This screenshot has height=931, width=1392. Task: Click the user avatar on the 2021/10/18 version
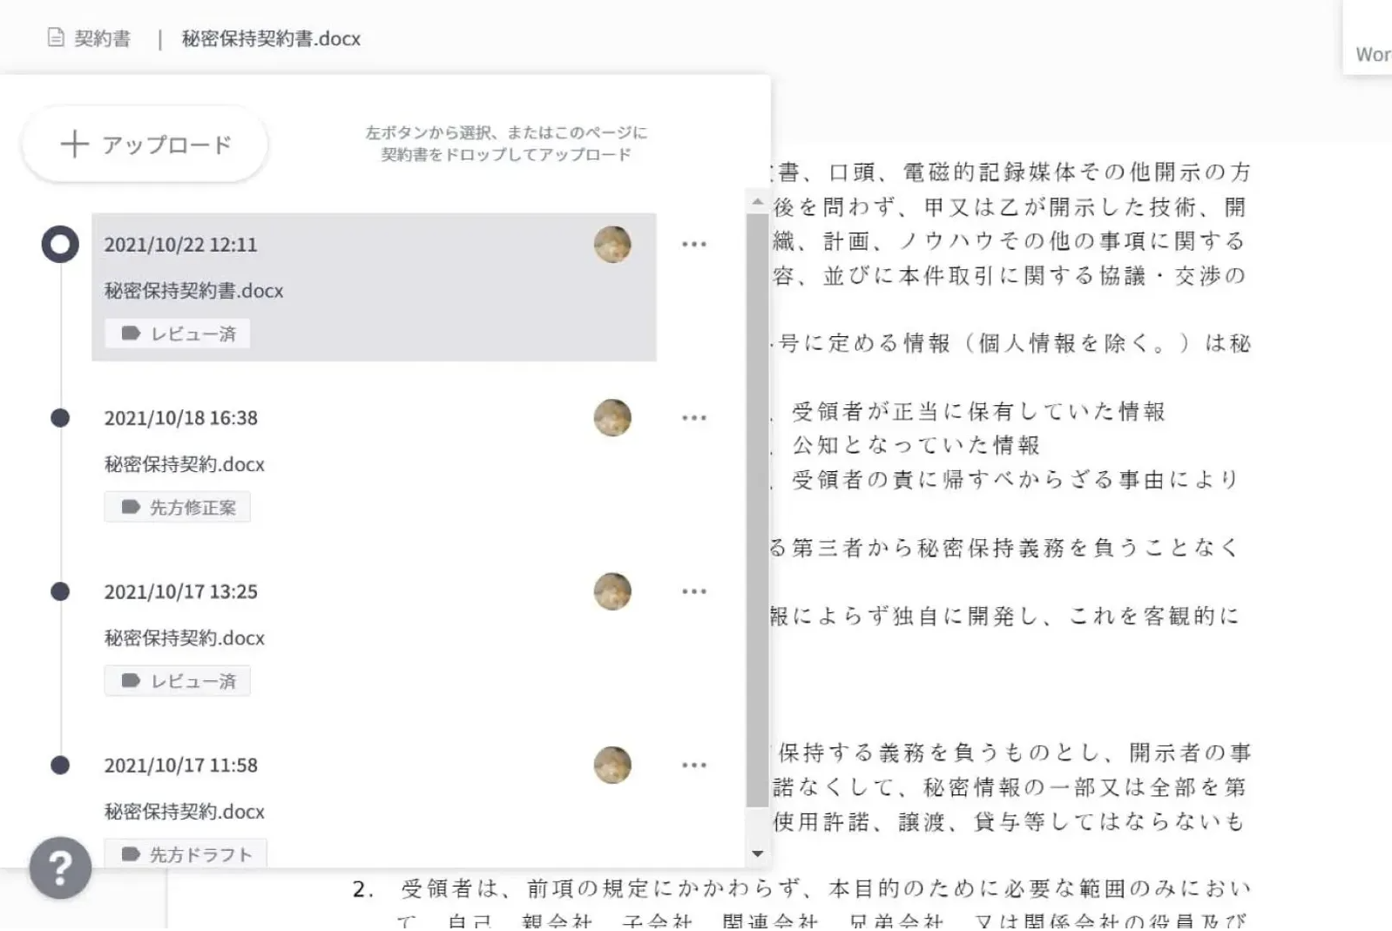pos(612,418)
